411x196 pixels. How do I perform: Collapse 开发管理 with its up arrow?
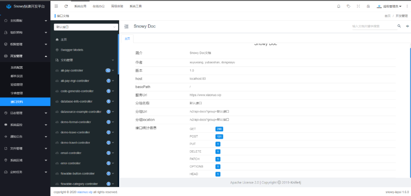tap(46, 56)
